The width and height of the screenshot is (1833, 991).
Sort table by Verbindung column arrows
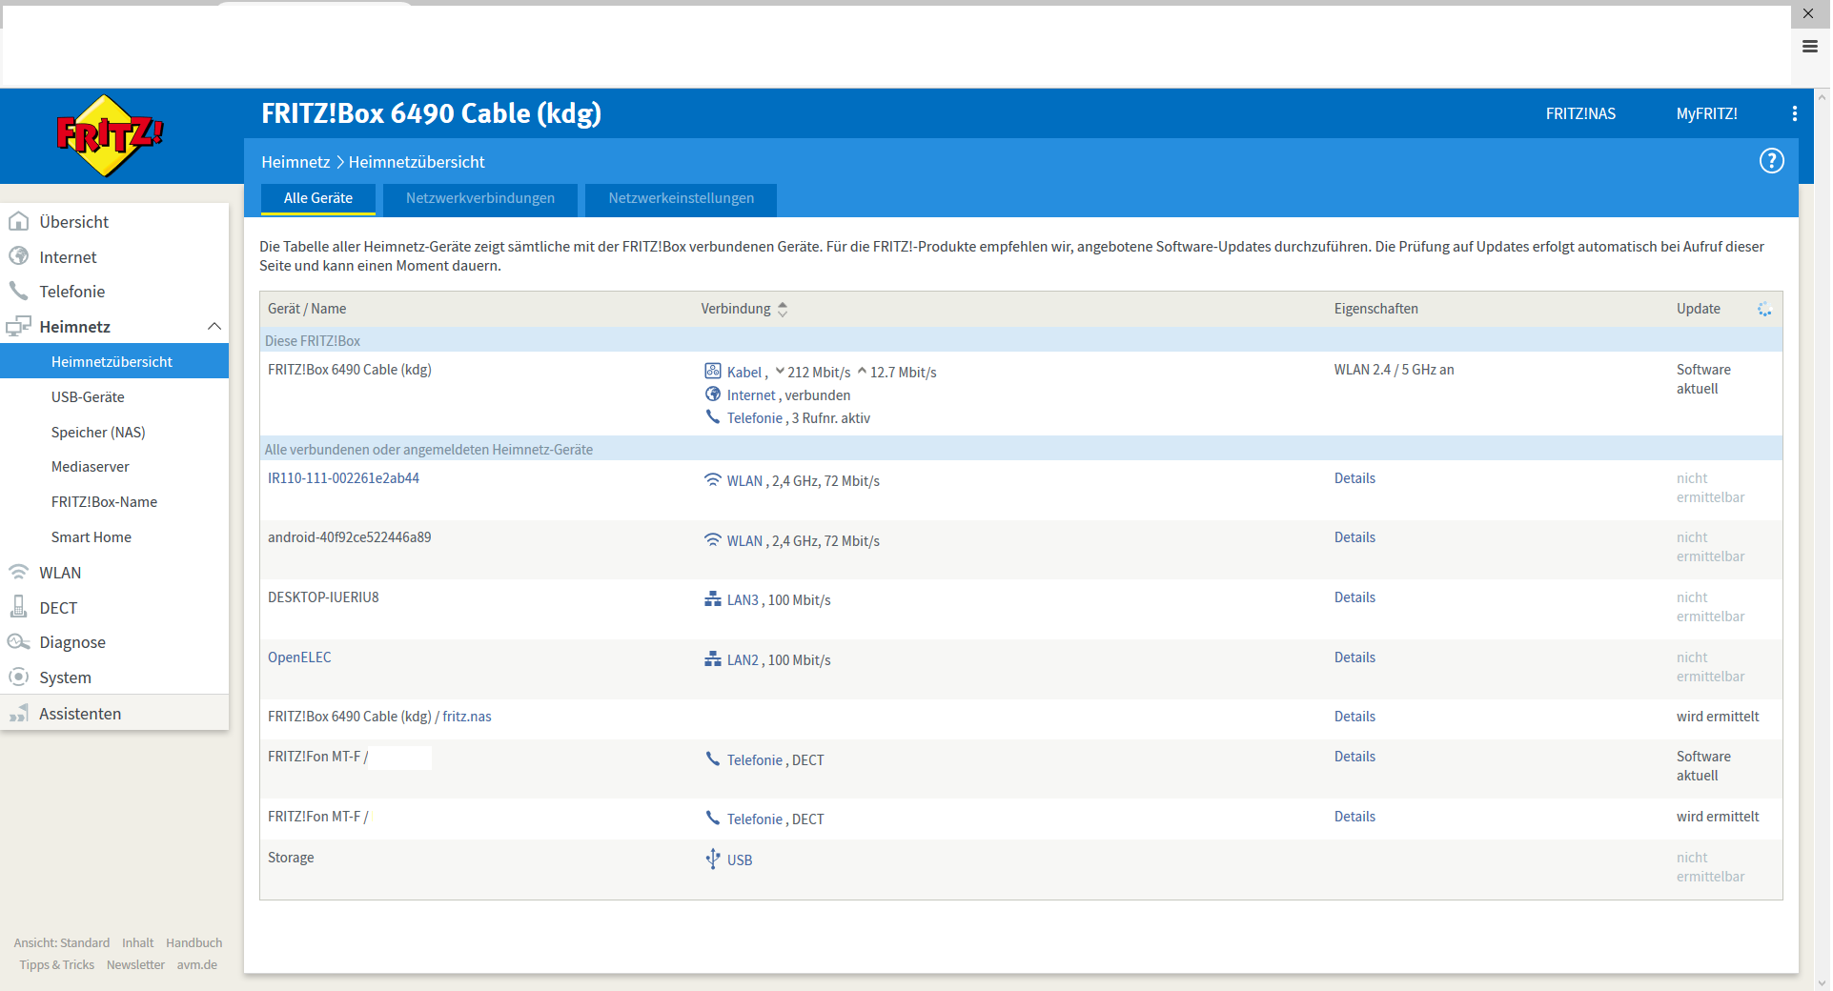click(782, 309)
